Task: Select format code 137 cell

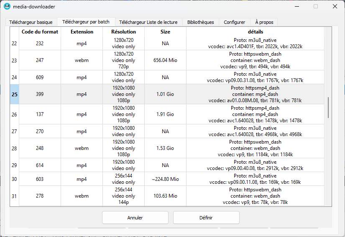Action: 40,114
